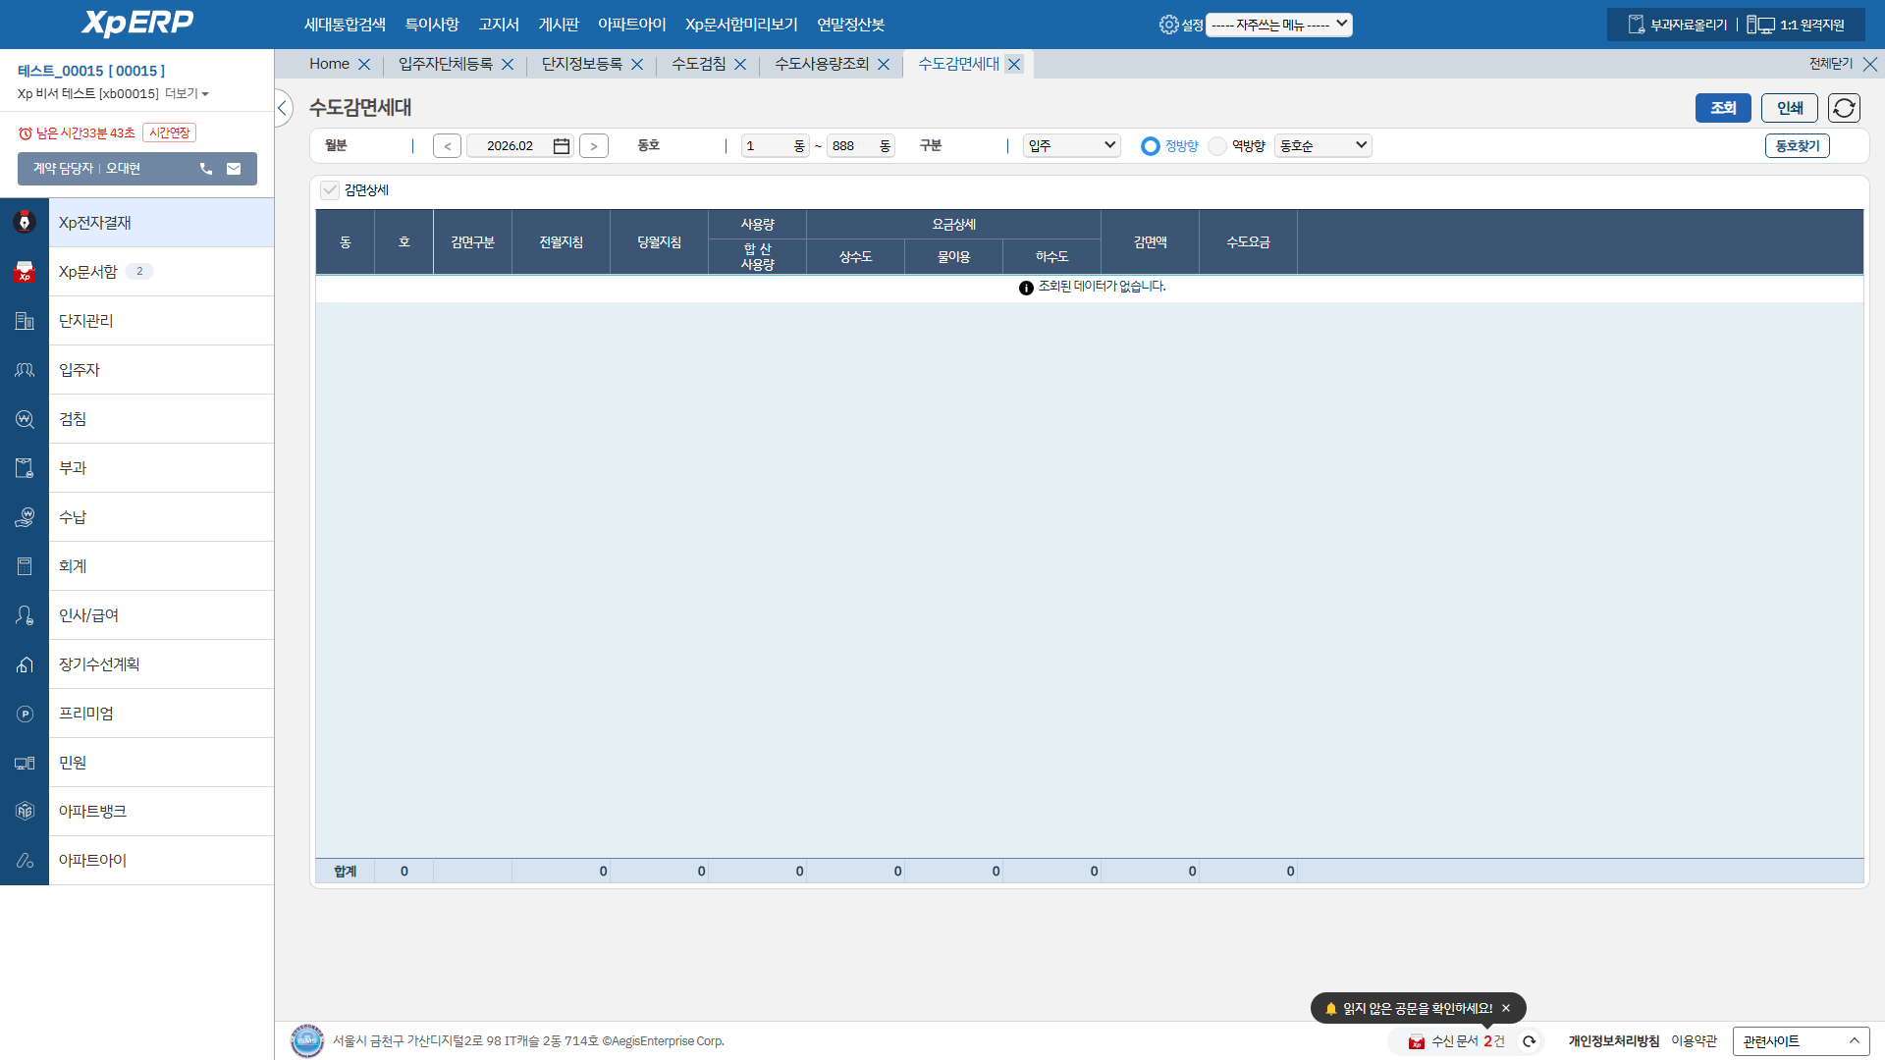Viewport: 1885px width, 1060px height.
Task: Switch to the 수도검침 tab
Action: point(698,64)
